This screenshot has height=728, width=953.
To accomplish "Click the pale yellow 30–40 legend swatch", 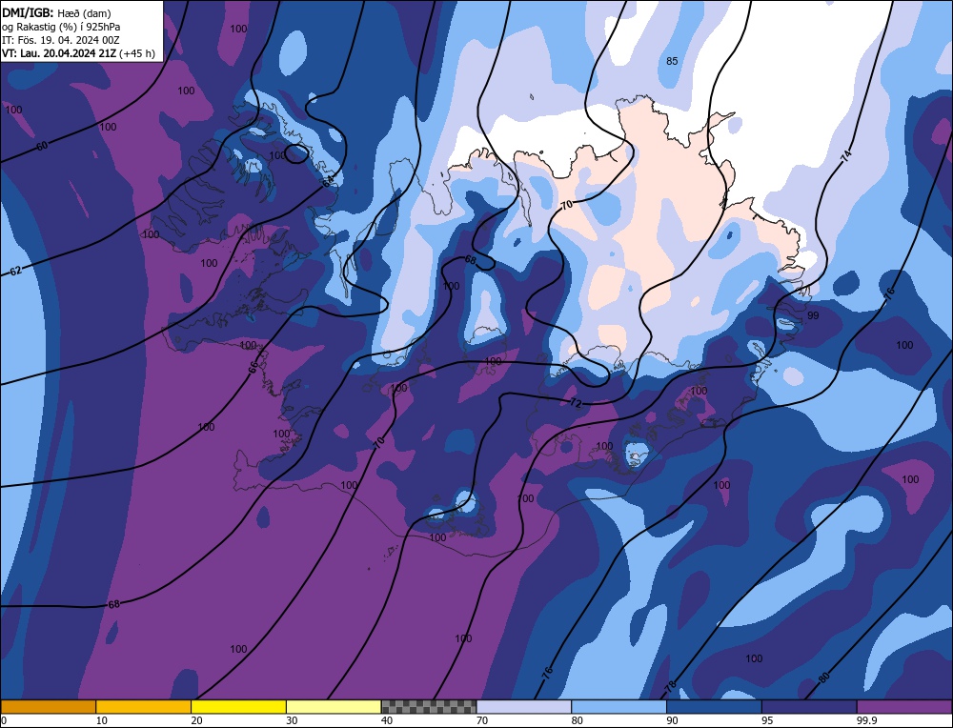I will coord(334,706).
